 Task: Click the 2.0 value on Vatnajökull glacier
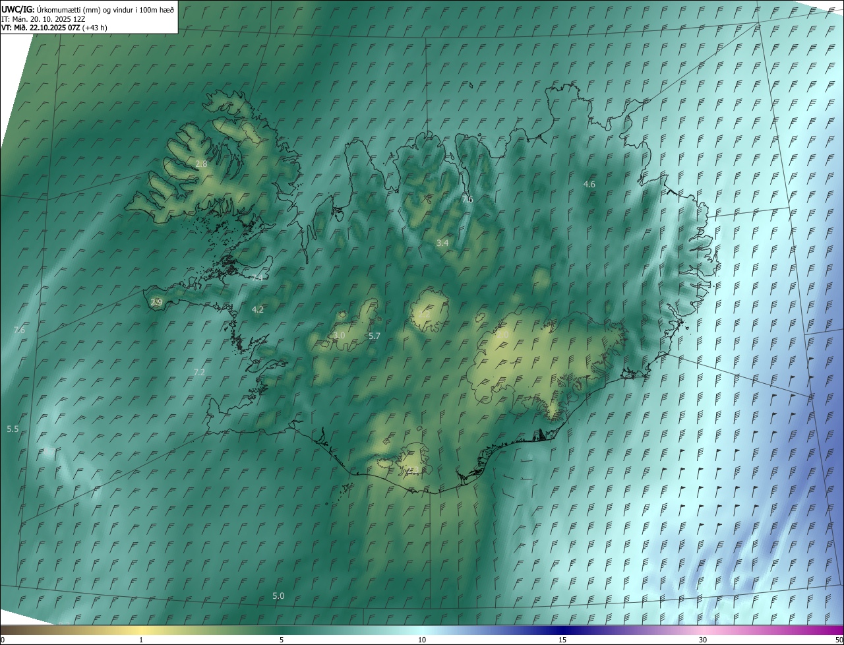coord(502,335)
